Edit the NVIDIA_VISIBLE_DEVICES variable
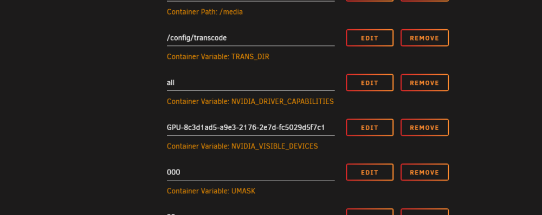Image resolution: width=542 pixels, height=215 pixels. coord(370,128)
